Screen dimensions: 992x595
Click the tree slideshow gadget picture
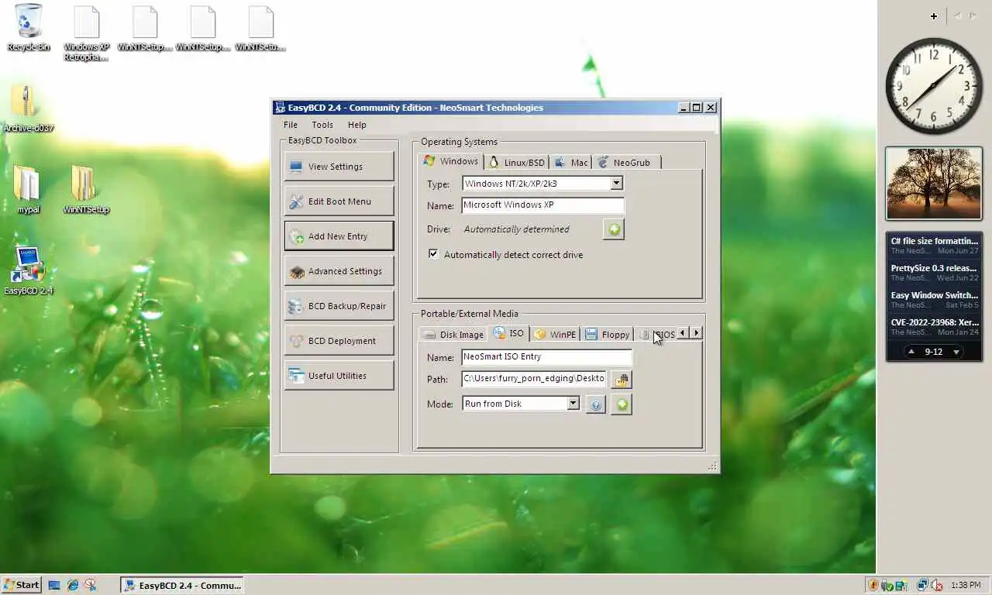(934, 184)
